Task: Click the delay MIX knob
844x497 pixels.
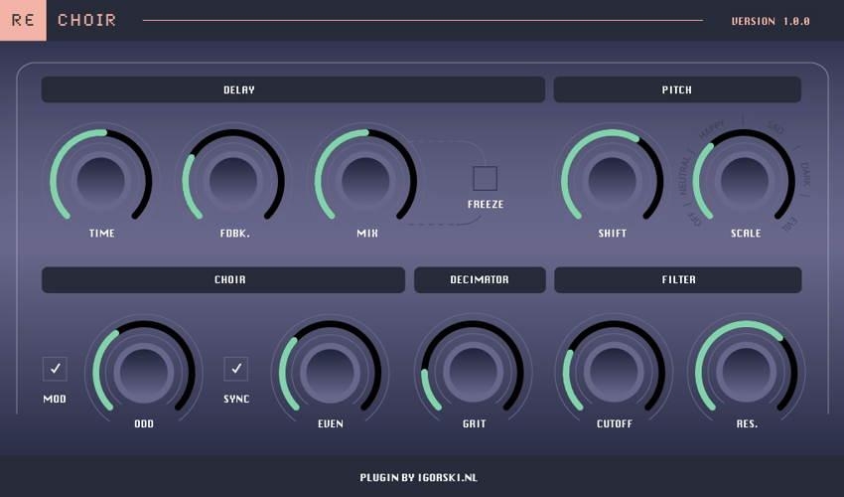Action: tap(366, 179)
